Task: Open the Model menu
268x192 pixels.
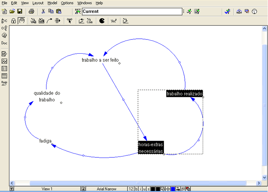Action: tap(52, 3)
